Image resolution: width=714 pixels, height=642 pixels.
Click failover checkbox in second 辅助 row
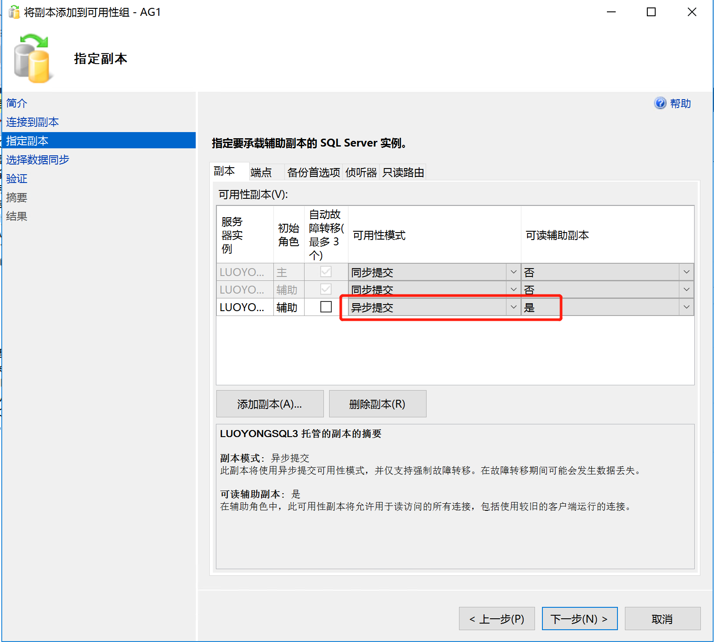click(326, 289)
